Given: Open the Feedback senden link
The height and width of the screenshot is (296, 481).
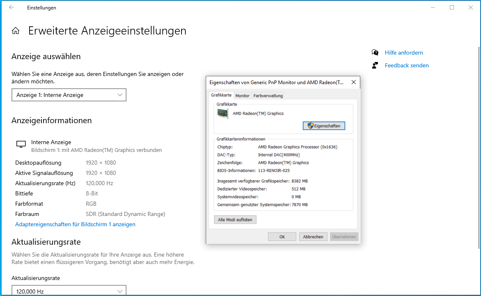Looking at the screenshot, I should pos(407,65).
